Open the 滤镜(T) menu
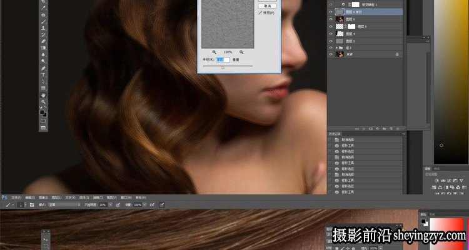 point(98,197)
